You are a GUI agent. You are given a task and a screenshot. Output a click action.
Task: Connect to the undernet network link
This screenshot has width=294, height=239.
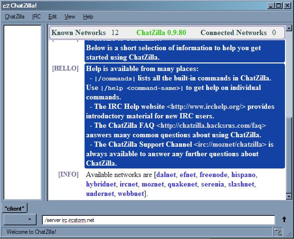pos(100,194)
